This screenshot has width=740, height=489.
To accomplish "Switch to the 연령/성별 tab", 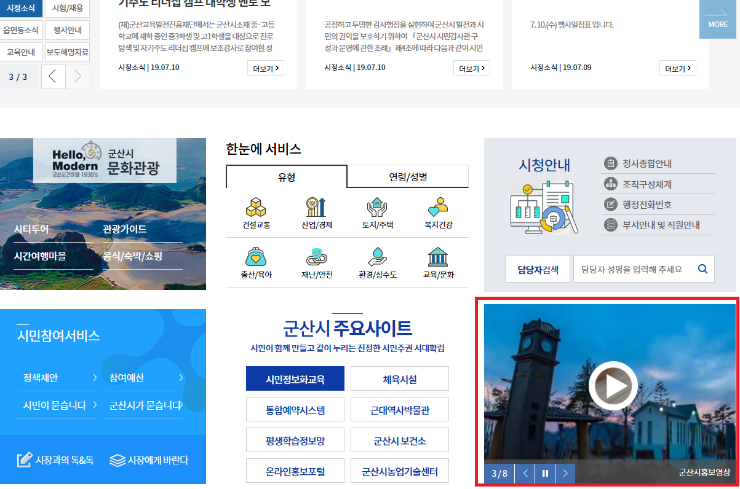I will [x=408, y=177].
